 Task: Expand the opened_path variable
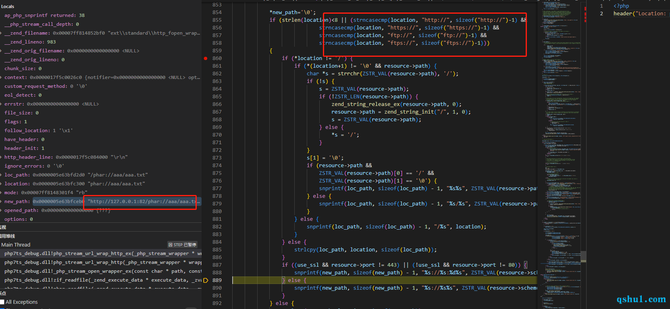click(x=1, y=210)
